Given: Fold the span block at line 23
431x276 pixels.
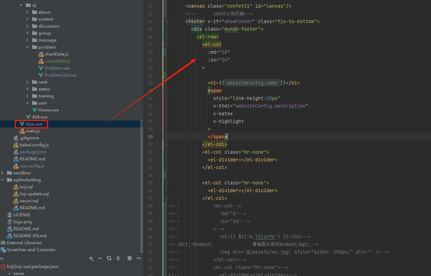Looking at the screenshot, I should (x=166, y=90).
